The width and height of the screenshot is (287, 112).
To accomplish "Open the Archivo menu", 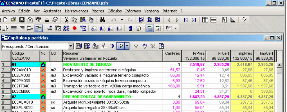I will coord(8,11).
